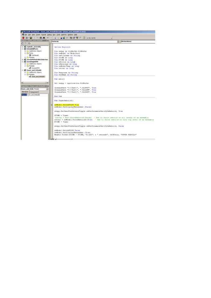Collapse the Zoom_and_Rebuild project node
This screenshot has height=298, width=211.
22,70
